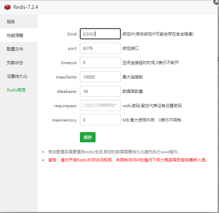The height and width of the screenshot is (213, 219).
Task: Save settings with the green 保存 button
Action: click(88, 137)
